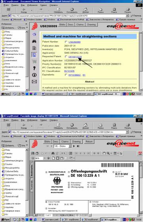Click Печать print icon in Facsimile image display window
The width and height of the screenshot is (143, 222).
tap(128, 126)
